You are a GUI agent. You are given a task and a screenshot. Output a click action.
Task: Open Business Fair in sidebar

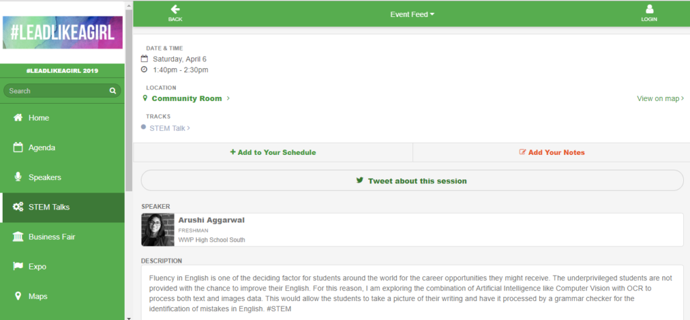(x=63, y=237)
